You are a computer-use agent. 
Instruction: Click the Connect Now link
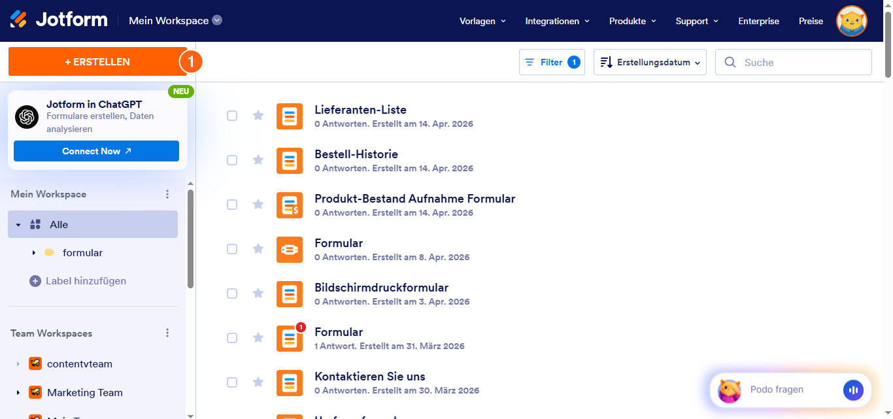pos(95,150)
